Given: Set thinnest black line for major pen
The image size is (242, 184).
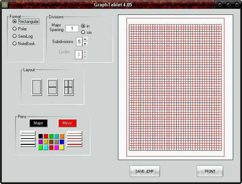Looking at the screenshot, I should pyautogui.click(x=28, y=133).
